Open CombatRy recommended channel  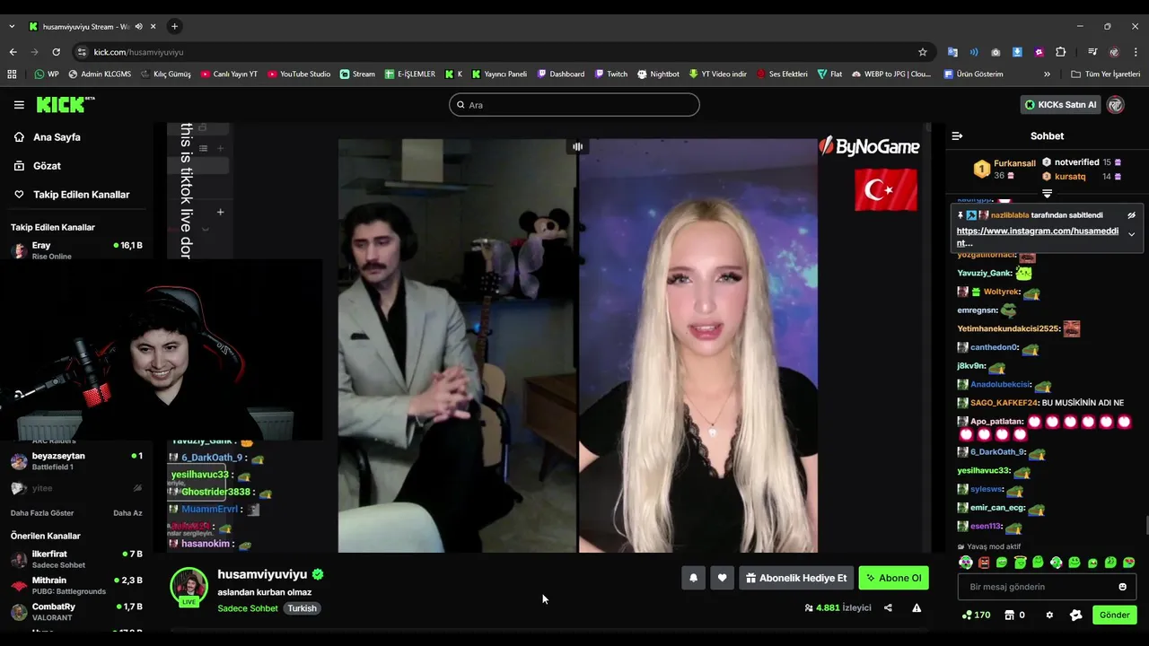pos(75,612)
